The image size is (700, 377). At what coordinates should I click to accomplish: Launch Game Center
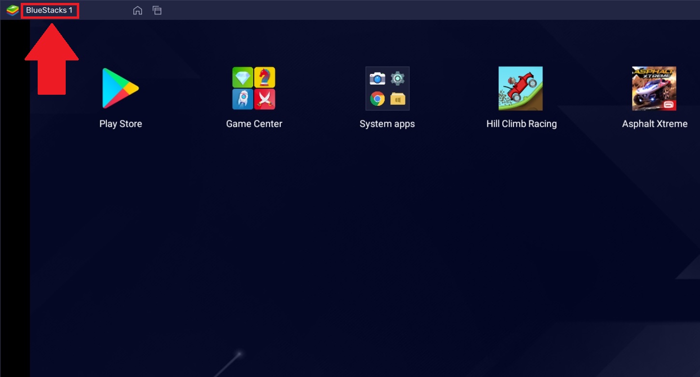coord(254,88)
